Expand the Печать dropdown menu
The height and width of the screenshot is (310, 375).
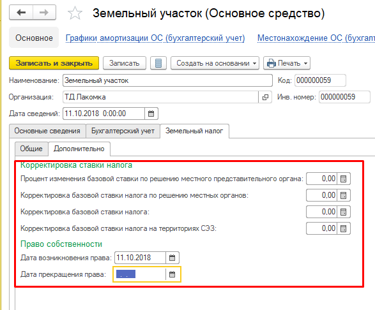[287, 63]
